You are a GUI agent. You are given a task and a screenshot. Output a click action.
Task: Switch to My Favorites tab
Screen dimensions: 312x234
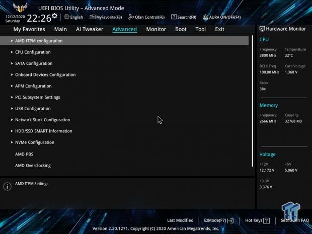pyautogui.click(x=29, y=29)
